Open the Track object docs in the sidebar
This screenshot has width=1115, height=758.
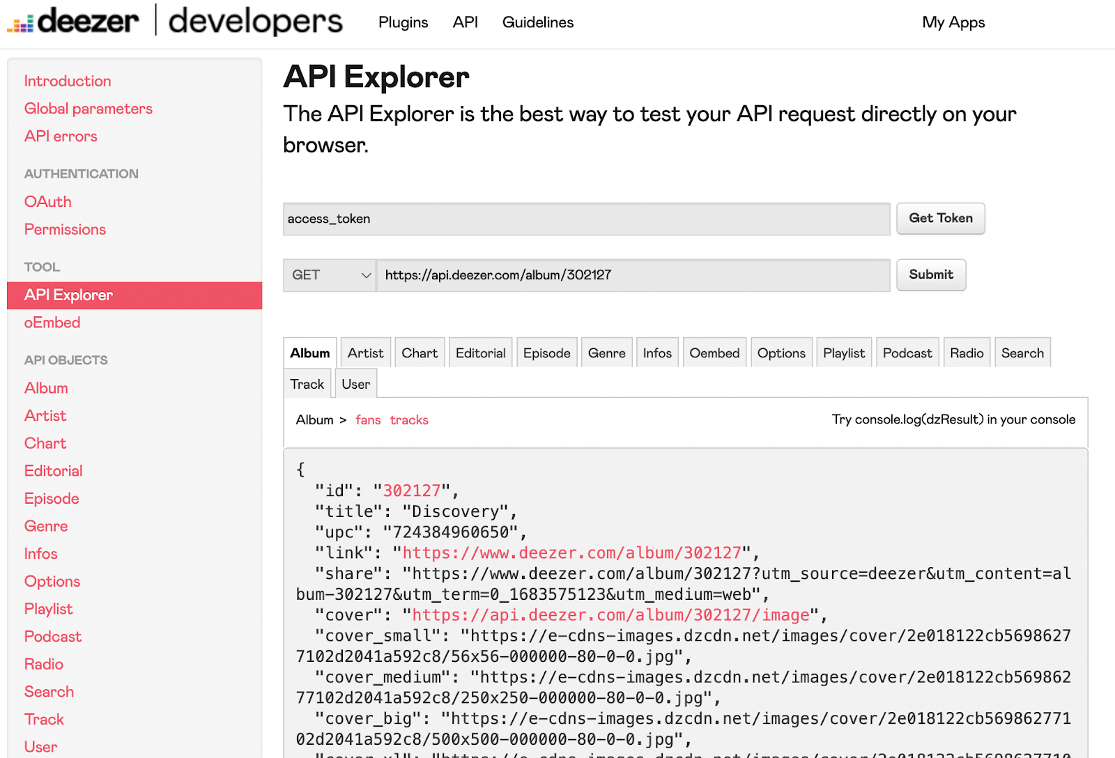(x=44, y=719)
